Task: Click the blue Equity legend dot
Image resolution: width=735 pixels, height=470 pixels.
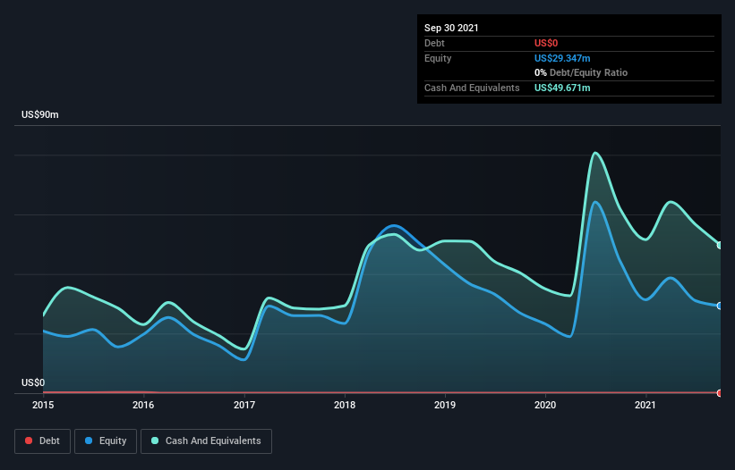Action: pos(89,441)
